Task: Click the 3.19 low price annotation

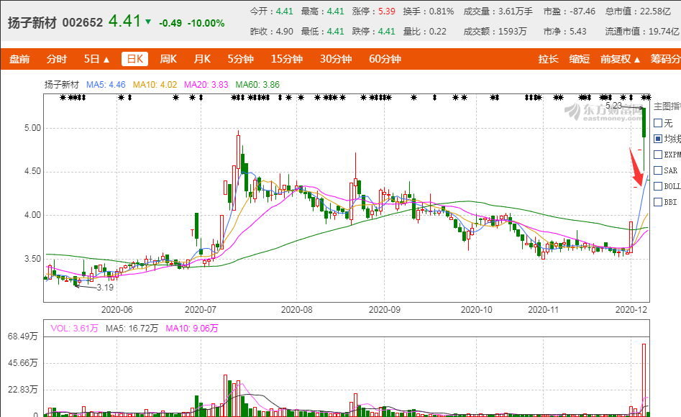Action: point(105,287)
